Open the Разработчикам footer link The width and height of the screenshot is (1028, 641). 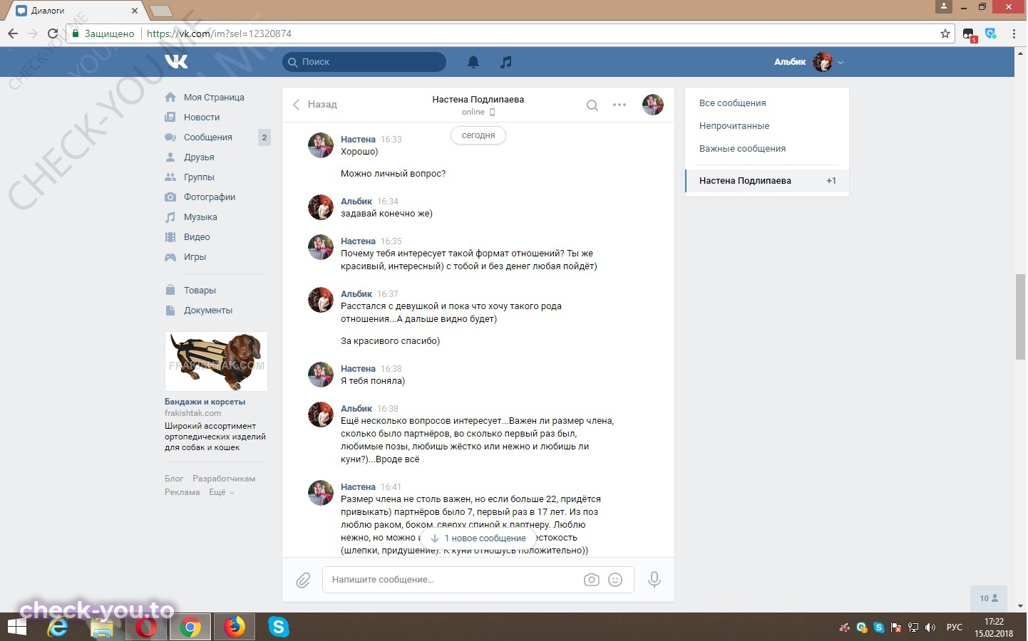point(224,479)
